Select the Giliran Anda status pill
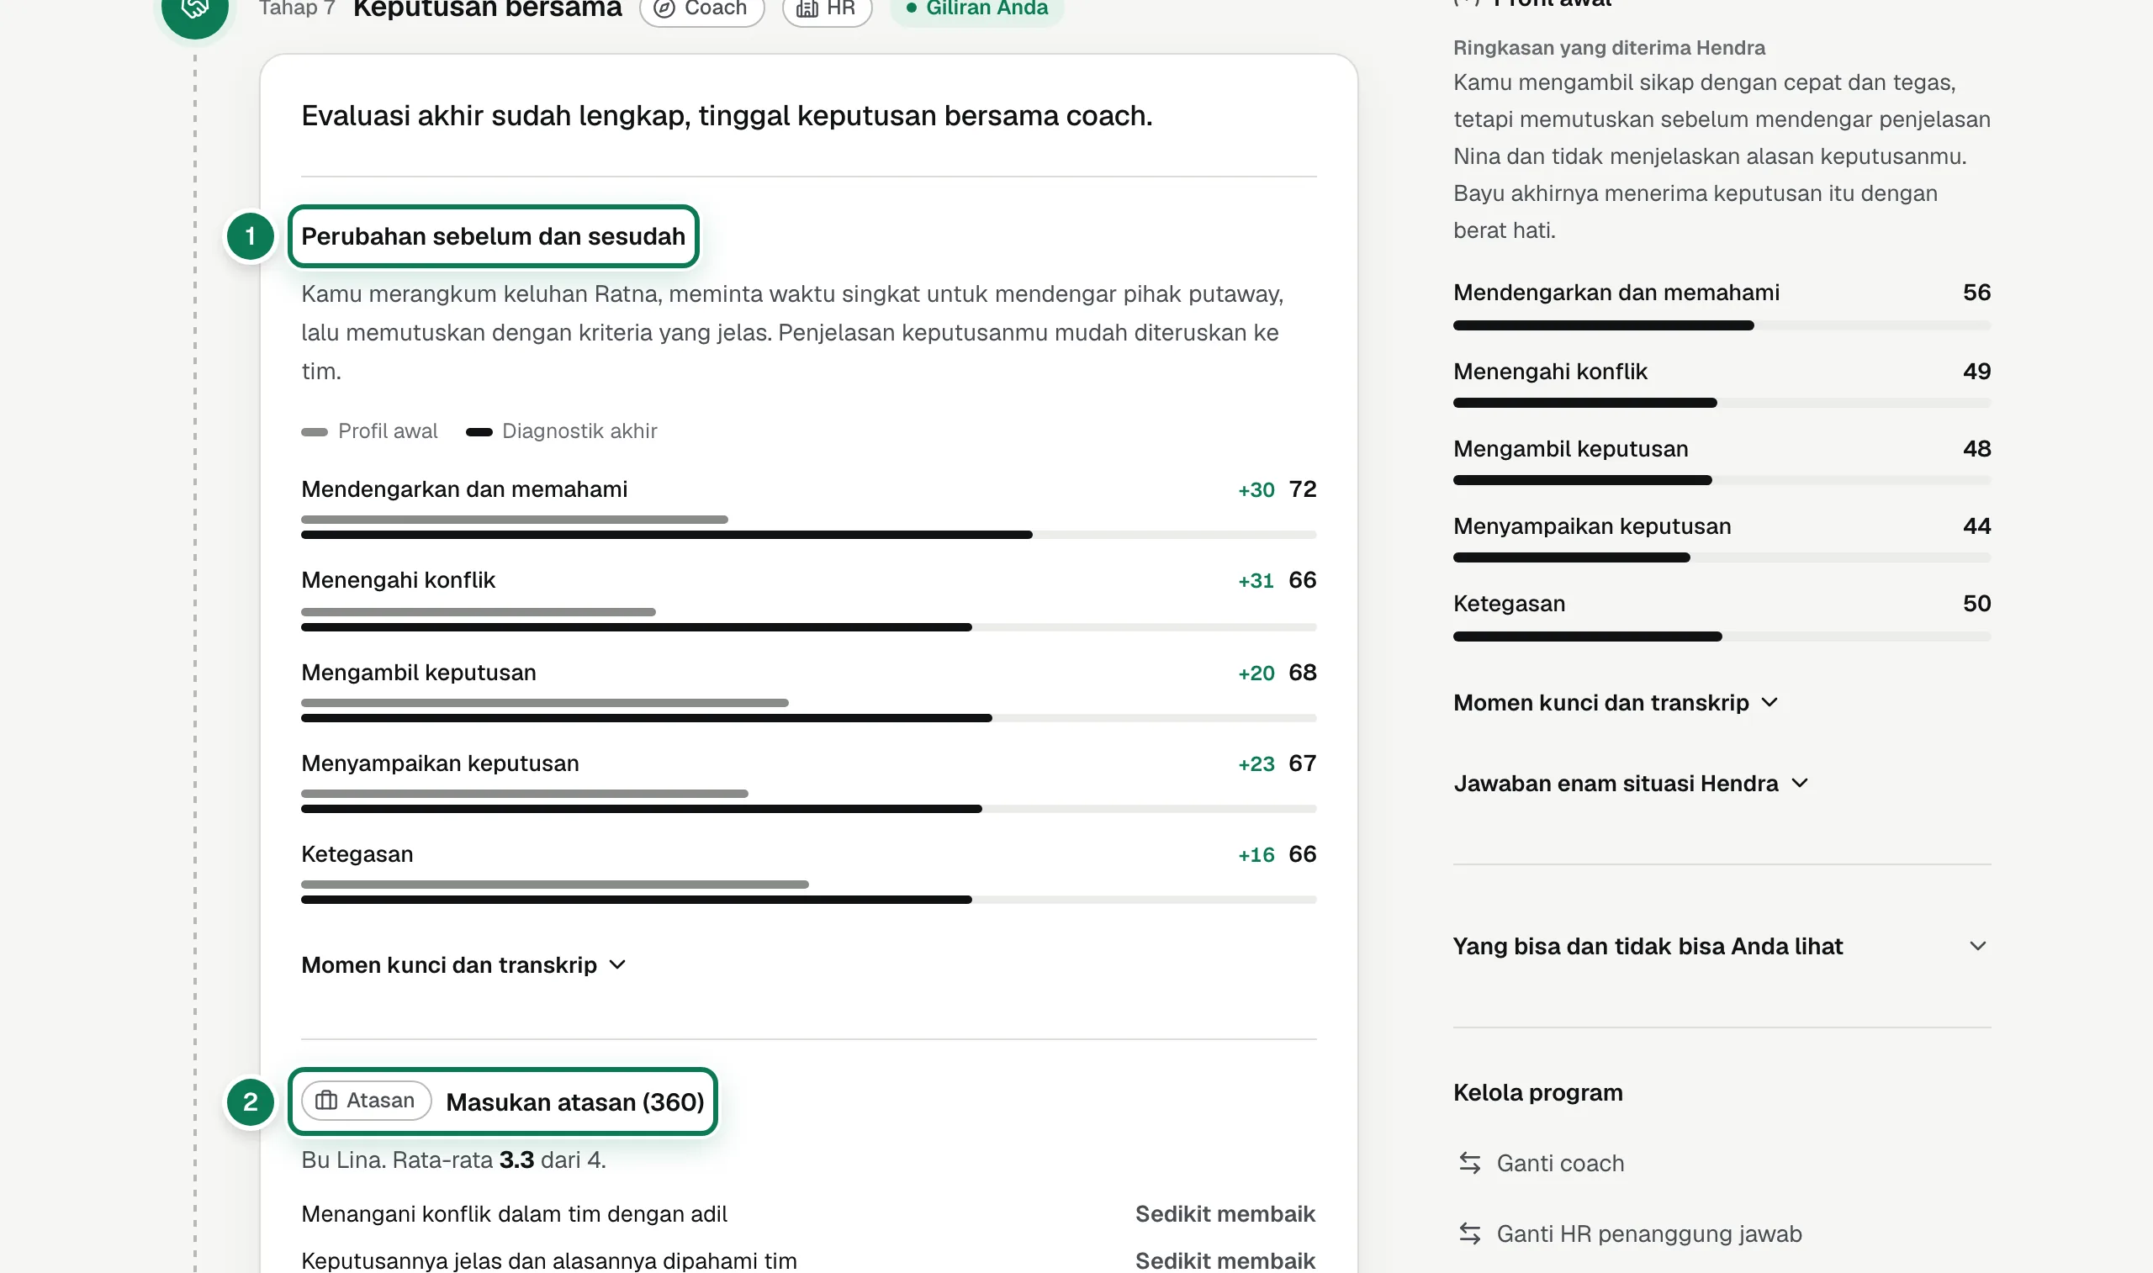The image size is (2153, 1273). (x=977, y=8)
